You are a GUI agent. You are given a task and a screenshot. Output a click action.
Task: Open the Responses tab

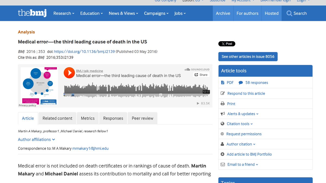[x=113, y=118]
